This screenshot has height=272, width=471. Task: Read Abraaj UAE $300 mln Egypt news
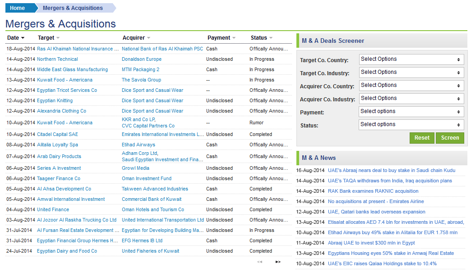coord(371,243)
